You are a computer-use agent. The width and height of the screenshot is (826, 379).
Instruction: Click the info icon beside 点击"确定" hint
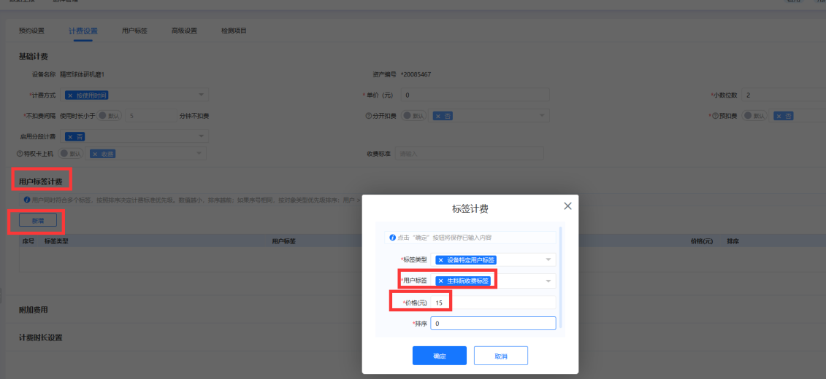[x=392, y=238]
